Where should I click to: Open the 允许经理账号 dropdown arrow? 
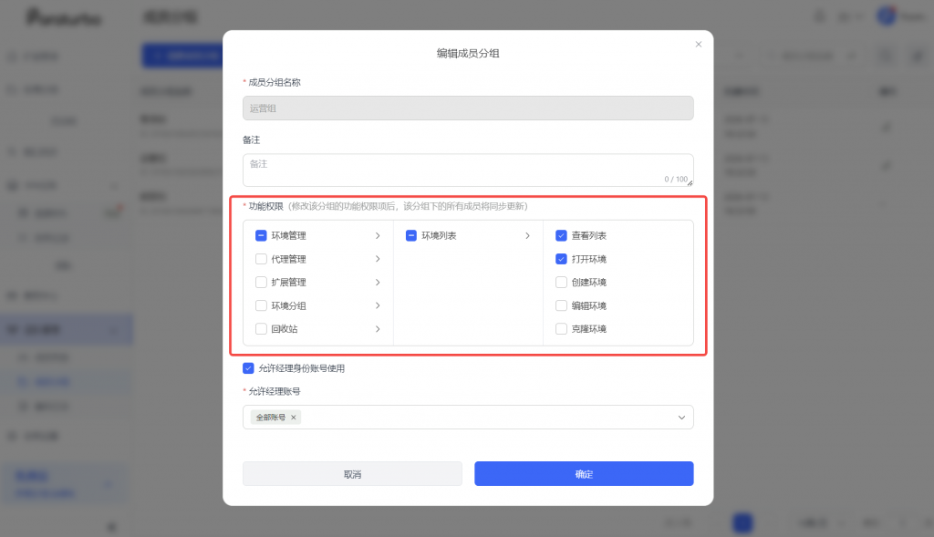pos(681,418)
